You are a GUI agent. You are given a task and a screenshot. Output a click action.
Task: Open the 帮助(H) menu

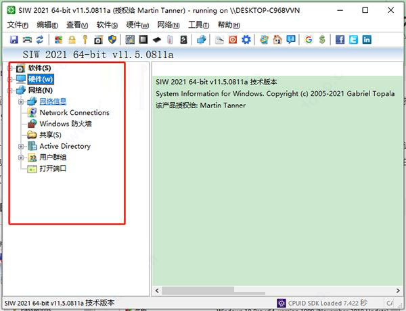[229, 25]
